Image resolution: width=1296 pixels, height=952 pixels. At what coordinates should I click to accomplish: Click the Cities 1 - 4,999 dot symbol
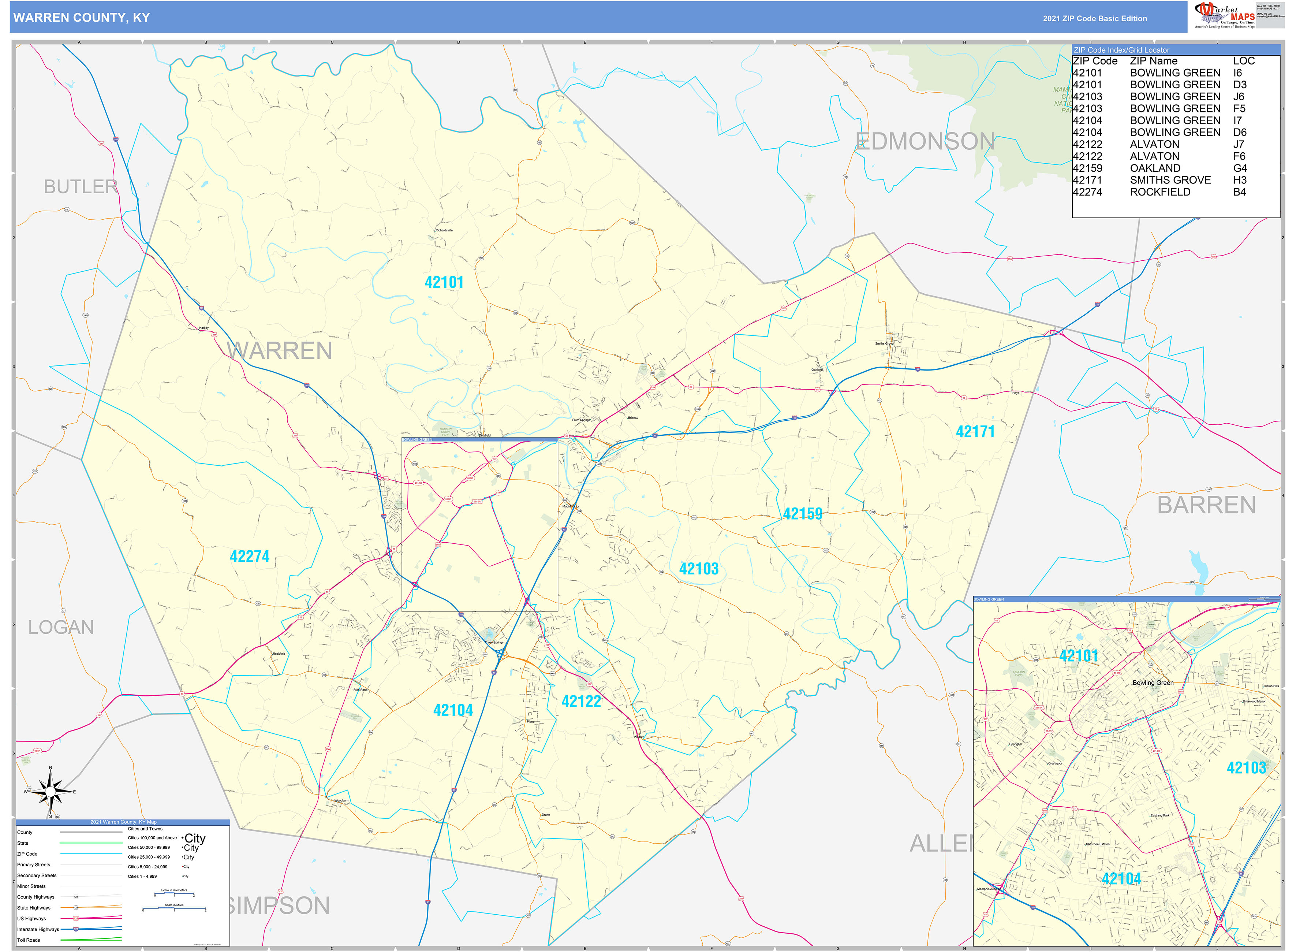click(185, 877)
